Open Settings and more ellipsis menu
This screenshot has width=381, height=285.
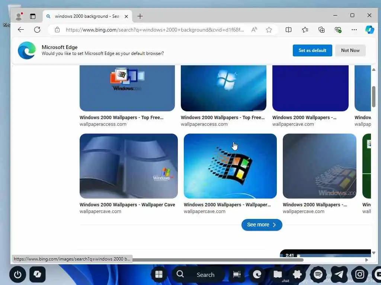point(354,30)
